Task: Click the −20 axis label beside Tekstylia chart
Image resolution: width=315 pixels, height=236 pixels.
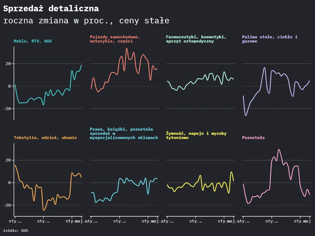Action: [7, 205]
